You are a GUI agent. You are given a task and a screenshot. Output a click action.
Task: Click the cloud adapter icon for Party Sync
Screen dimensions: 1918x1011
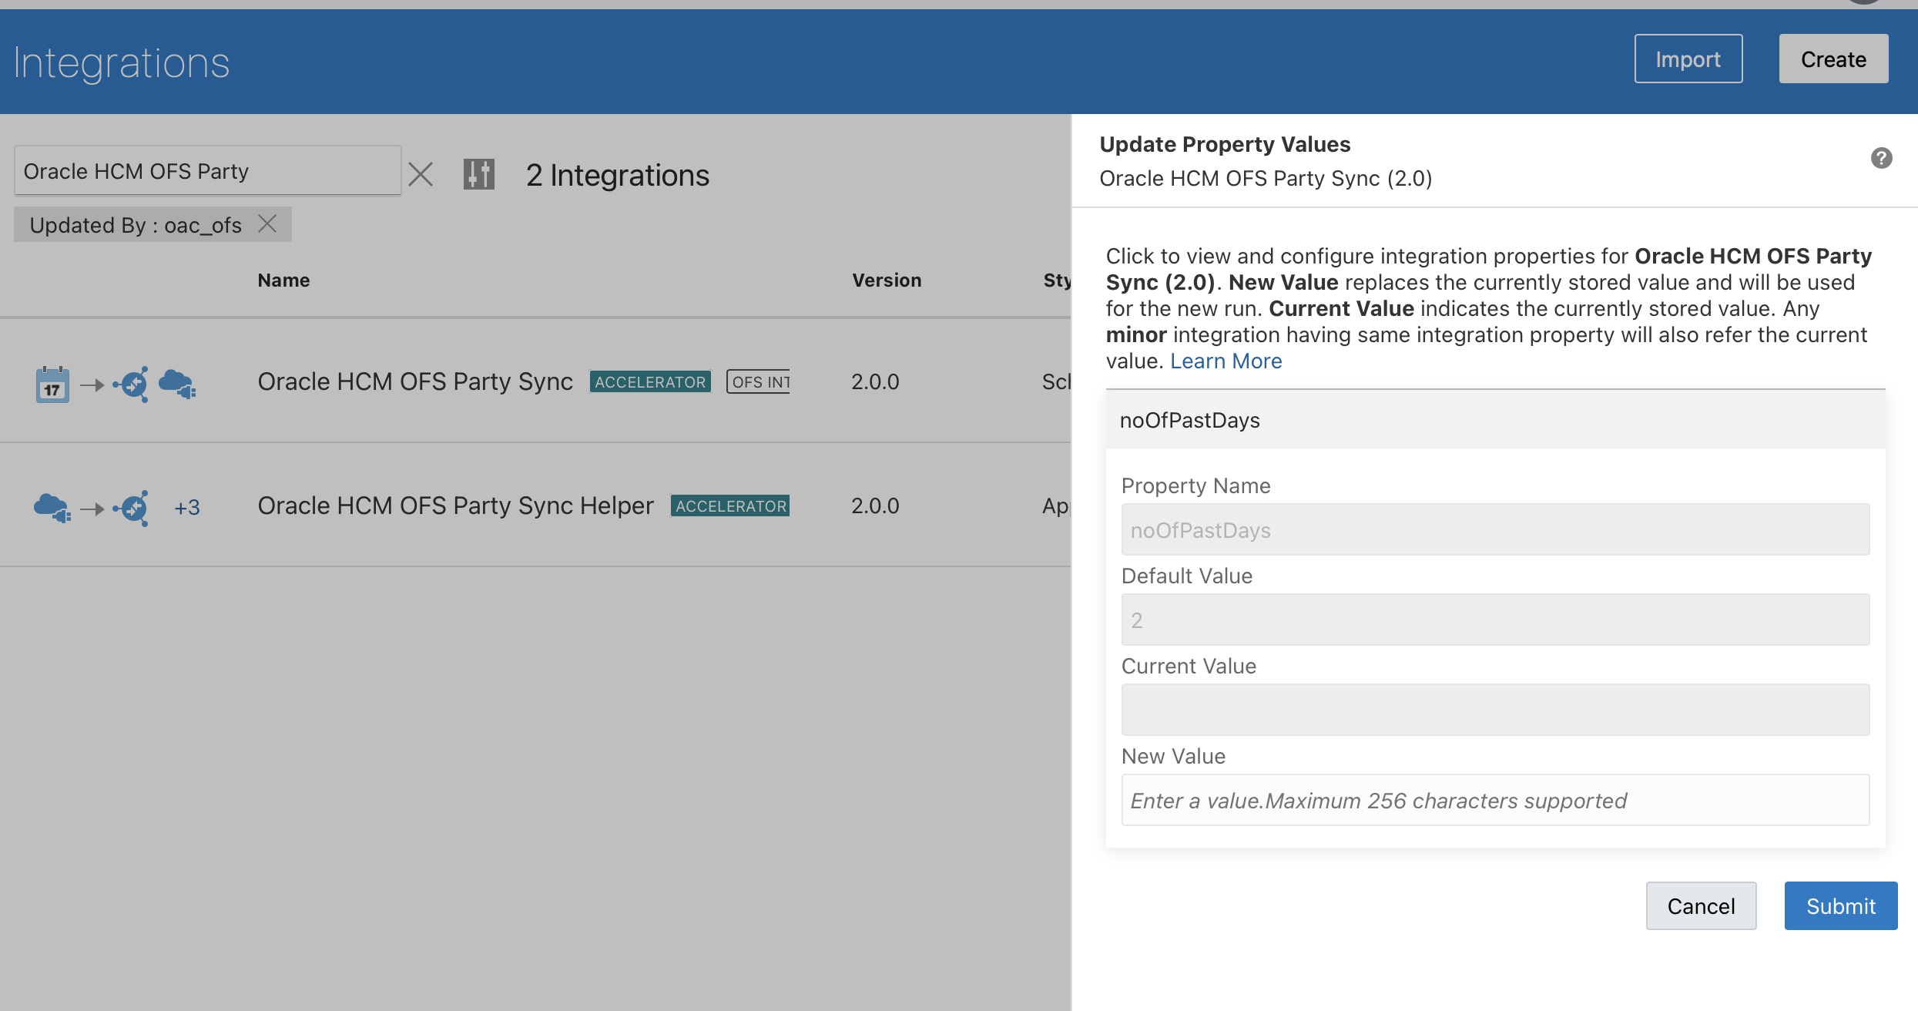coord(177,383)
